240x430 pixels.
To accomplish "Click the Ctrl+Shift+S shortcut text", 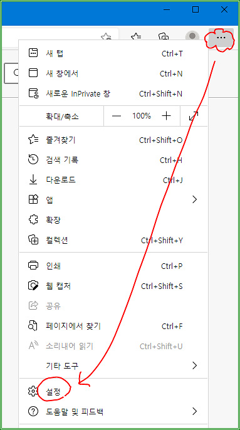I will (162, 286).
